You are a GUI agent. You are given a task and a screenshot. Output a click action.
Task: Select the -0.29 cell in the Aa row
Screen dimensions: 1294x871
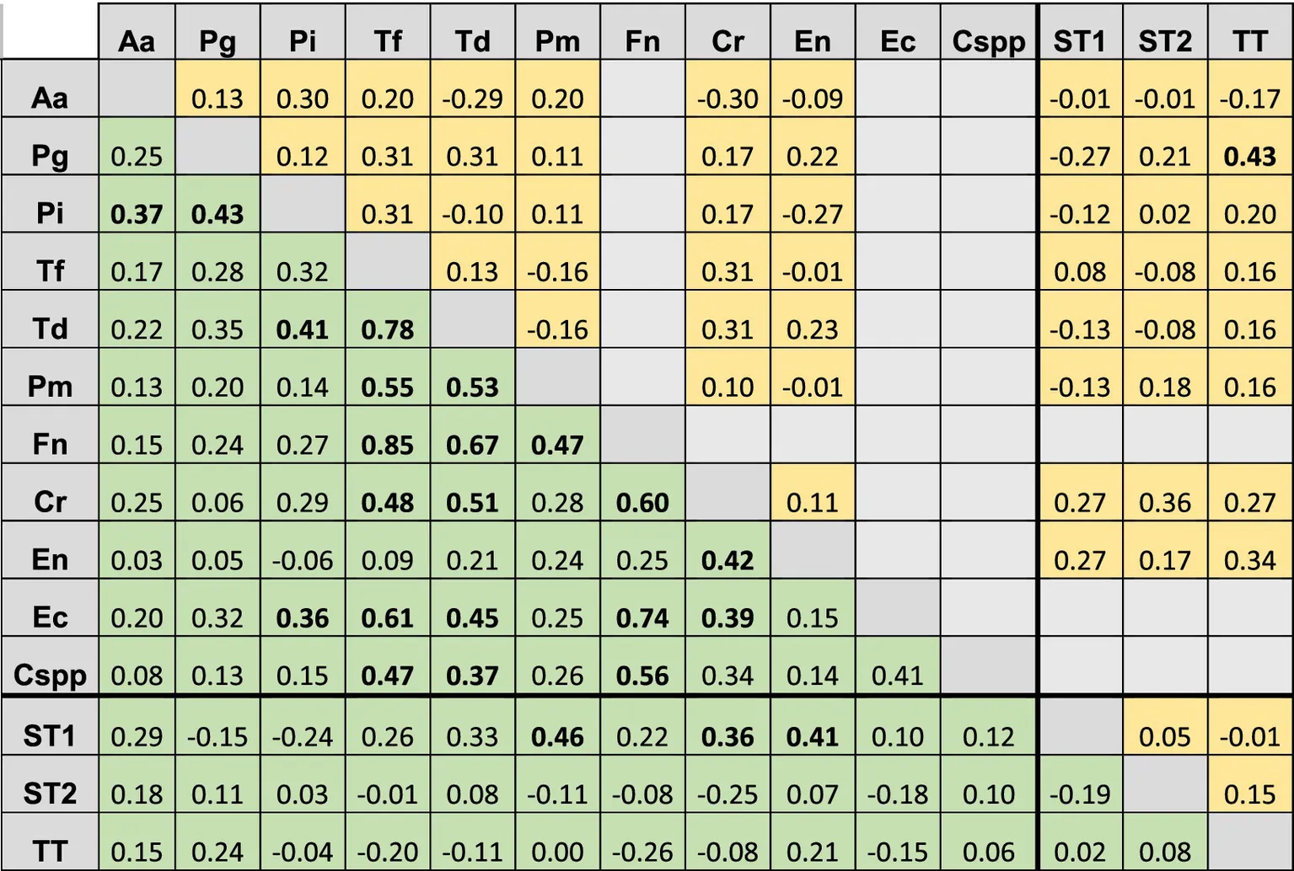tap(472, 99)
